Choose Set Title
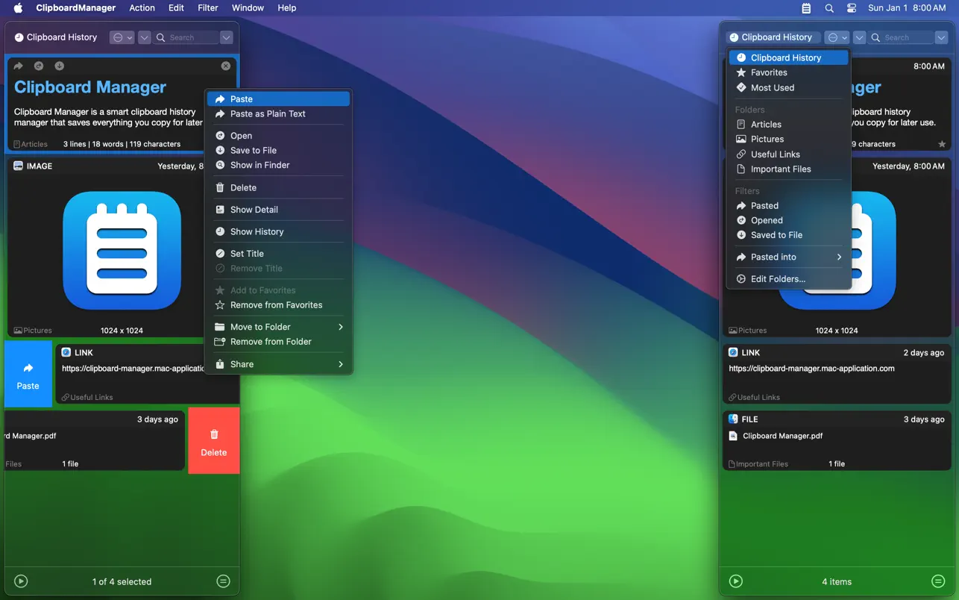The height and width of the screenshot is (600, 959). coord(278,254)
